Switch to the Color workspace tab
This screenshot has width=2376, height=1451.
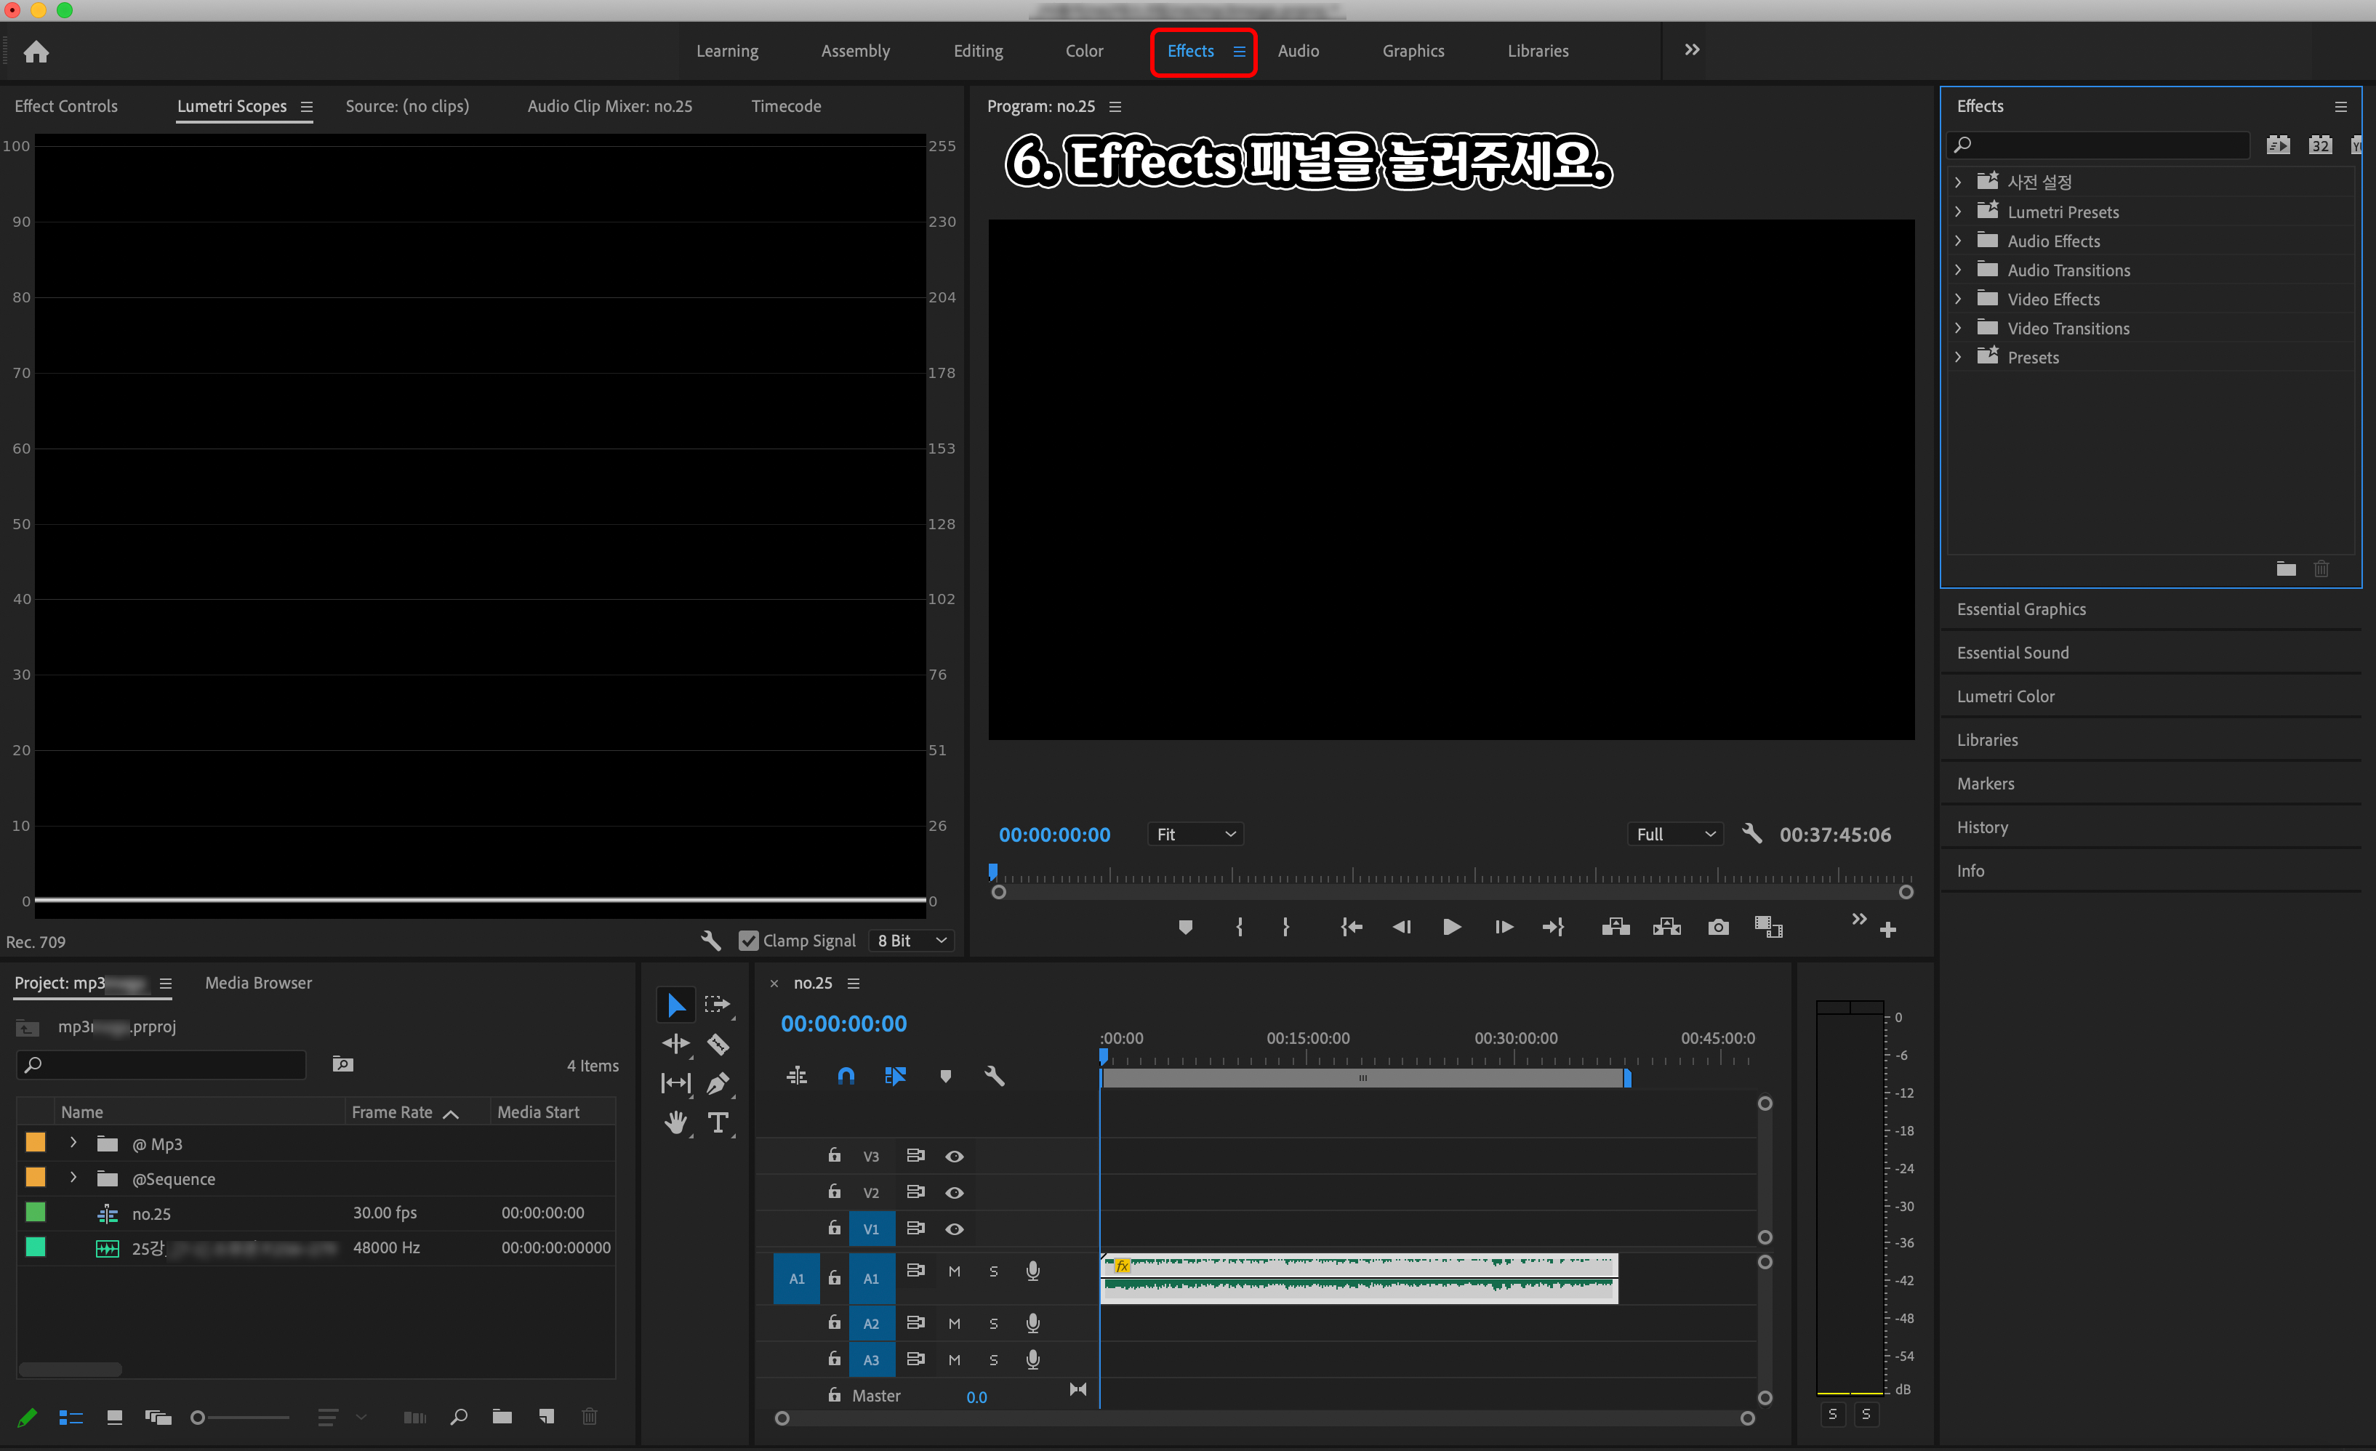tap(1084, 51)
